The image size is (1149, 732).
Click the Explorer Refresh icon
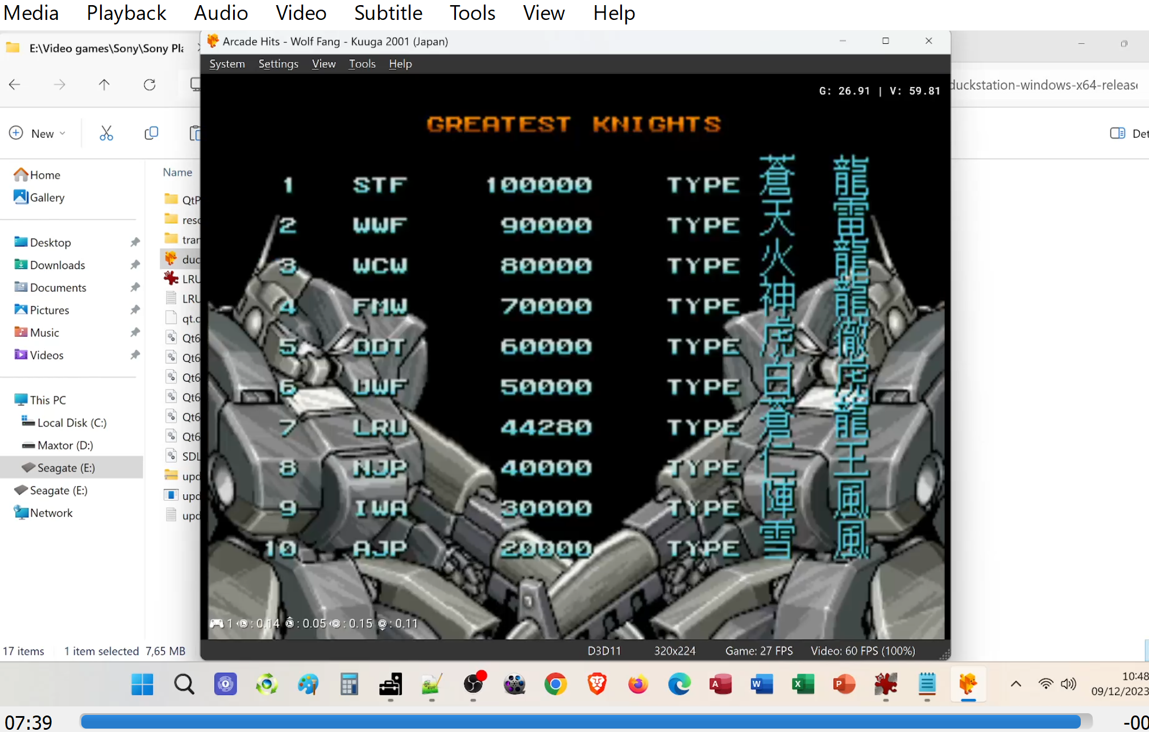(150, 85)
